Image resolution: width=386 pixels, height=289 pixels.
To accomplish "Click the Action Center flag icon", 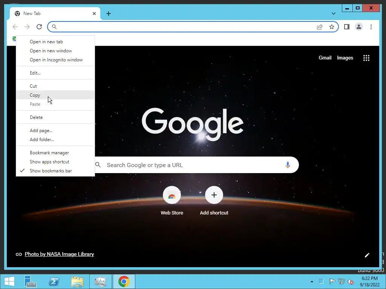I will click(332, 281).
